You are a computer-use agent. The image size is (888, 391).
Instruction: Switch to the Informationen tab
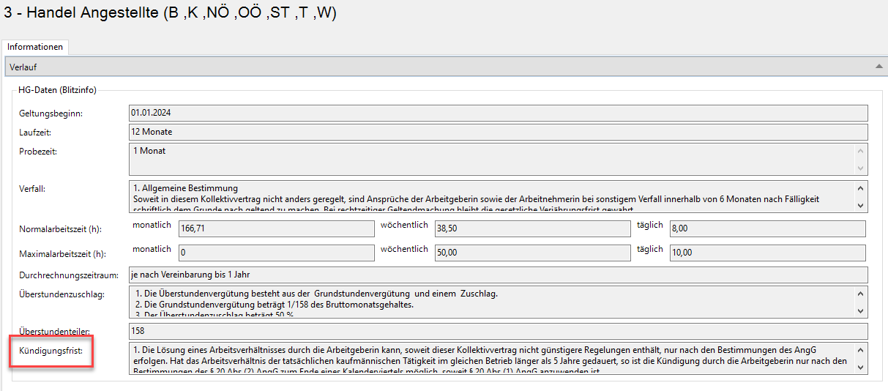(35, 47)
